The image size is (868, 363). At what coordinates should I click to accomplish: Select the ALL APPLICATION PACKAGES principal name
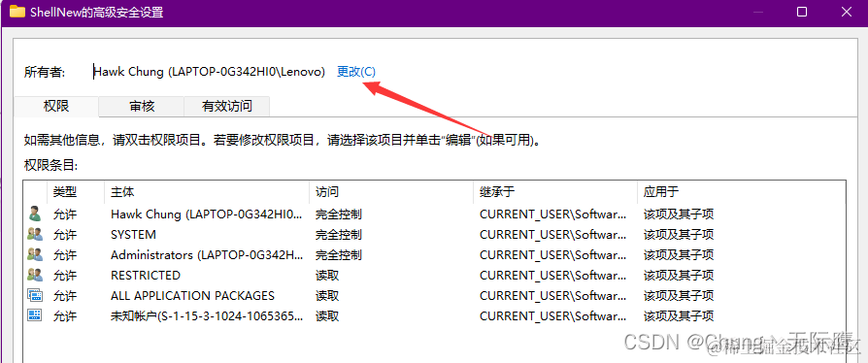pos(192,295)
